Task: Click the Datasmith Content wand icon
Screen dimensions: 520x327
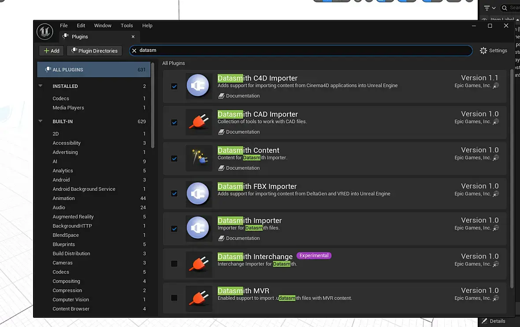Action: click(x=198, y=158)
